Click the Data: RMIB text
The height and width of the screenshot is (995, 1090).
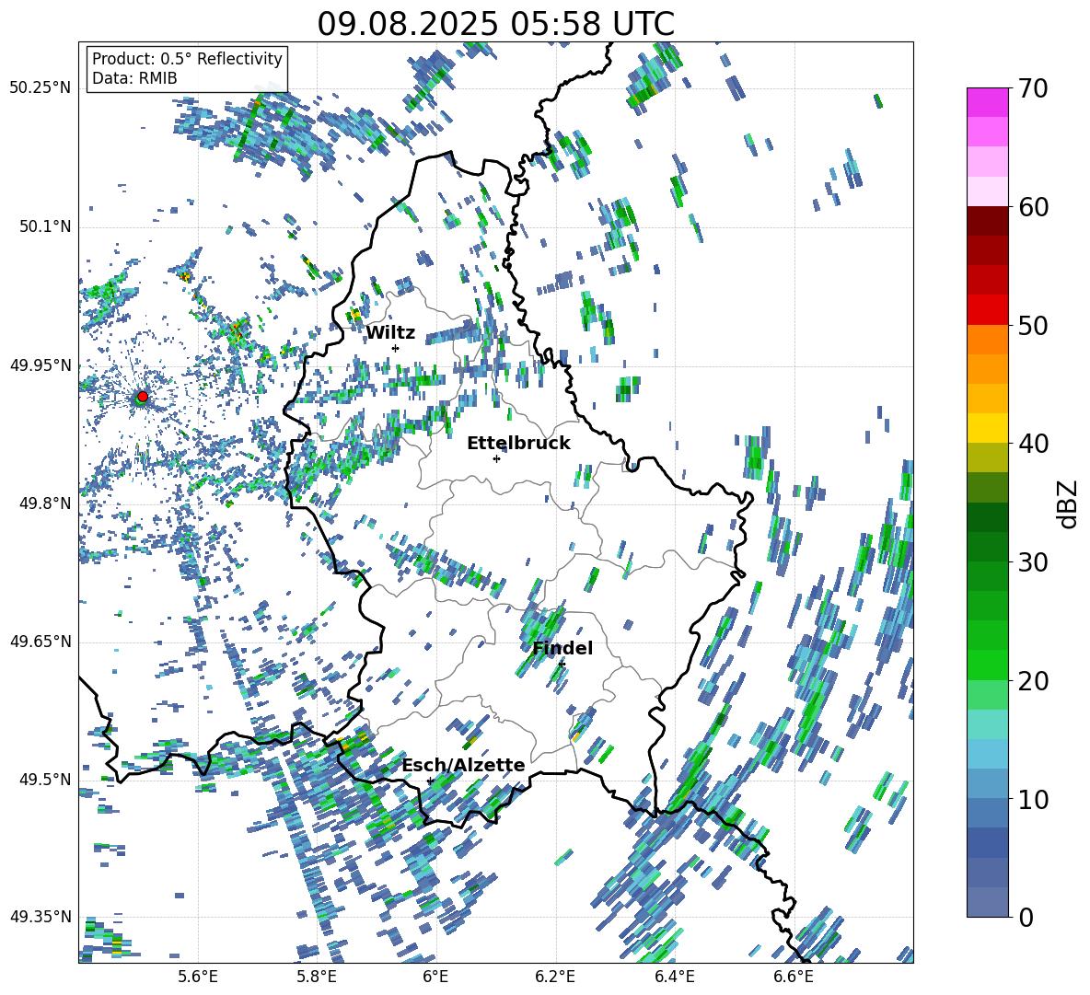pos(134,78)
